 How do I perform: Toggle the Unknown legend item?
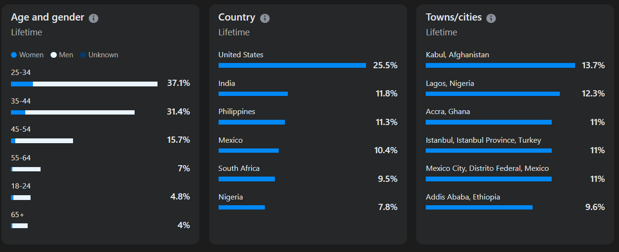tap(99, 55)
